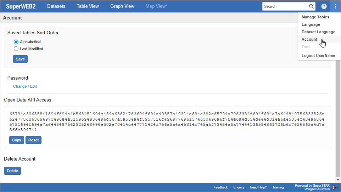
Task: Copy the Open Data API key
Action: point(17,140)
